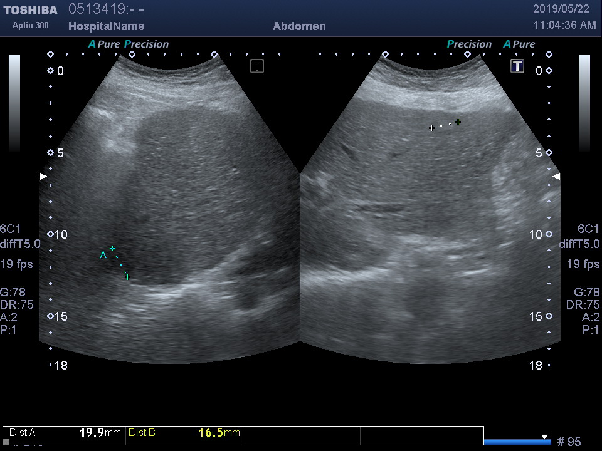
Task: Click the TOSHIBA logo
Action: 30,10
